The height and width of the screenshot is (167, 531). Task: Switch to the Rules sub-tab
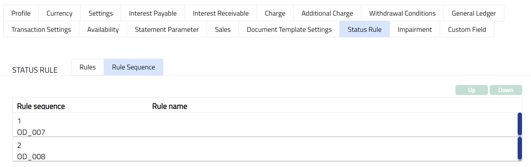(87, 67)
